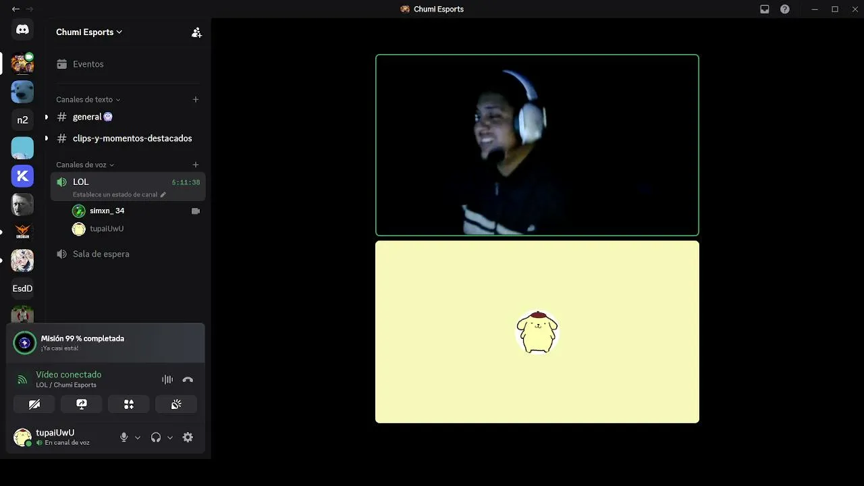Deafen with the headphones button
This screenshot has height=486, width=864.
[156, 437]
